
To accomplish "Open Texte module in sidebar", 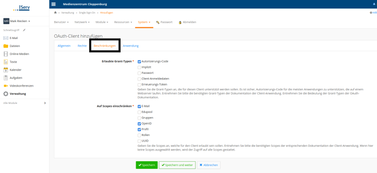I will [10, 62].
